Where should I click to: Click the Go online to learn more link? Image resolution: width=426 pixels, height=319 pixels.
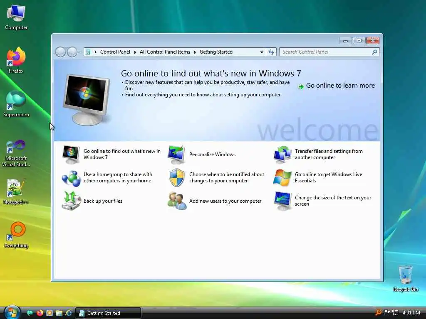pos(340,86)
